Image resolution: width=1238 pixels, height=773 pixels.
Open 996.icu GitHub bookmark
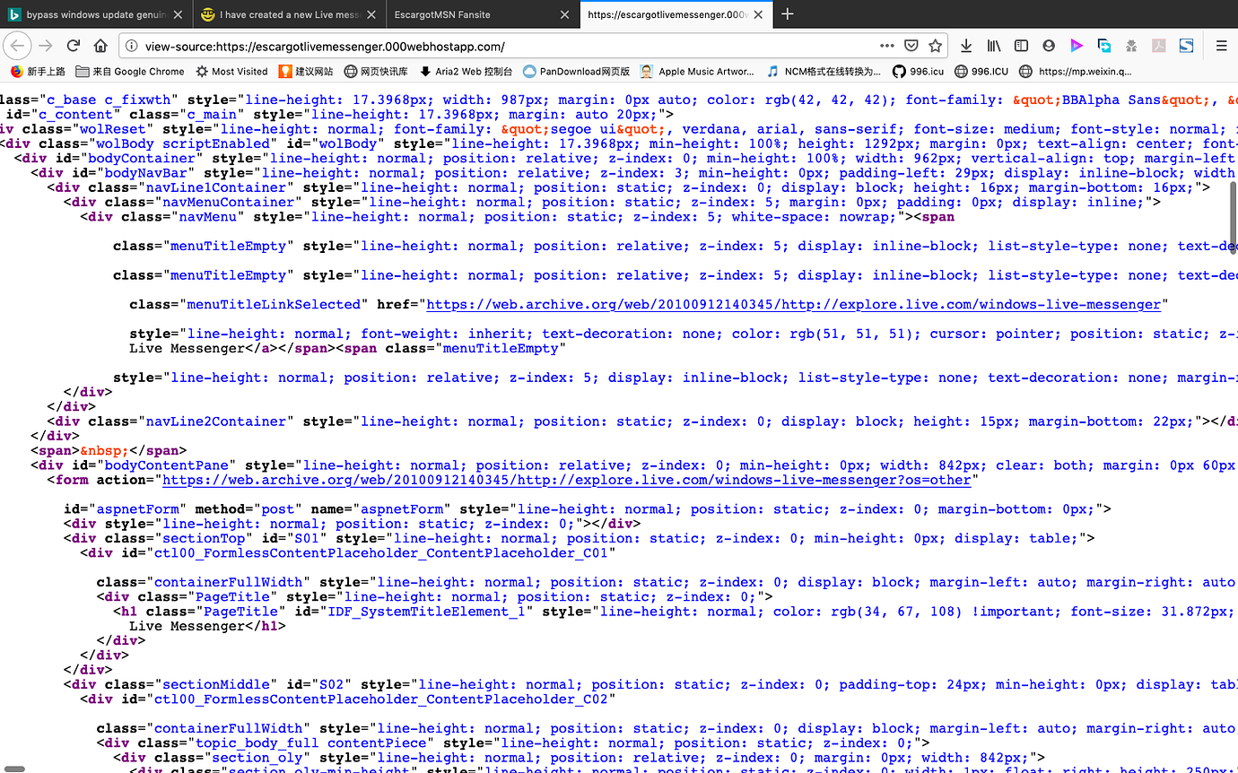pyautogui.click(x=919, y=72)
